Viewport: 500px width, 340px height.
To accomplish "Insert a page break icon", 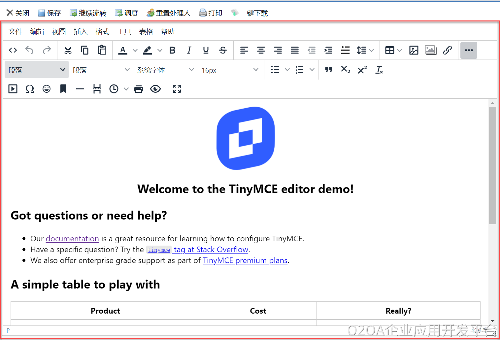I will pos(97,89).
